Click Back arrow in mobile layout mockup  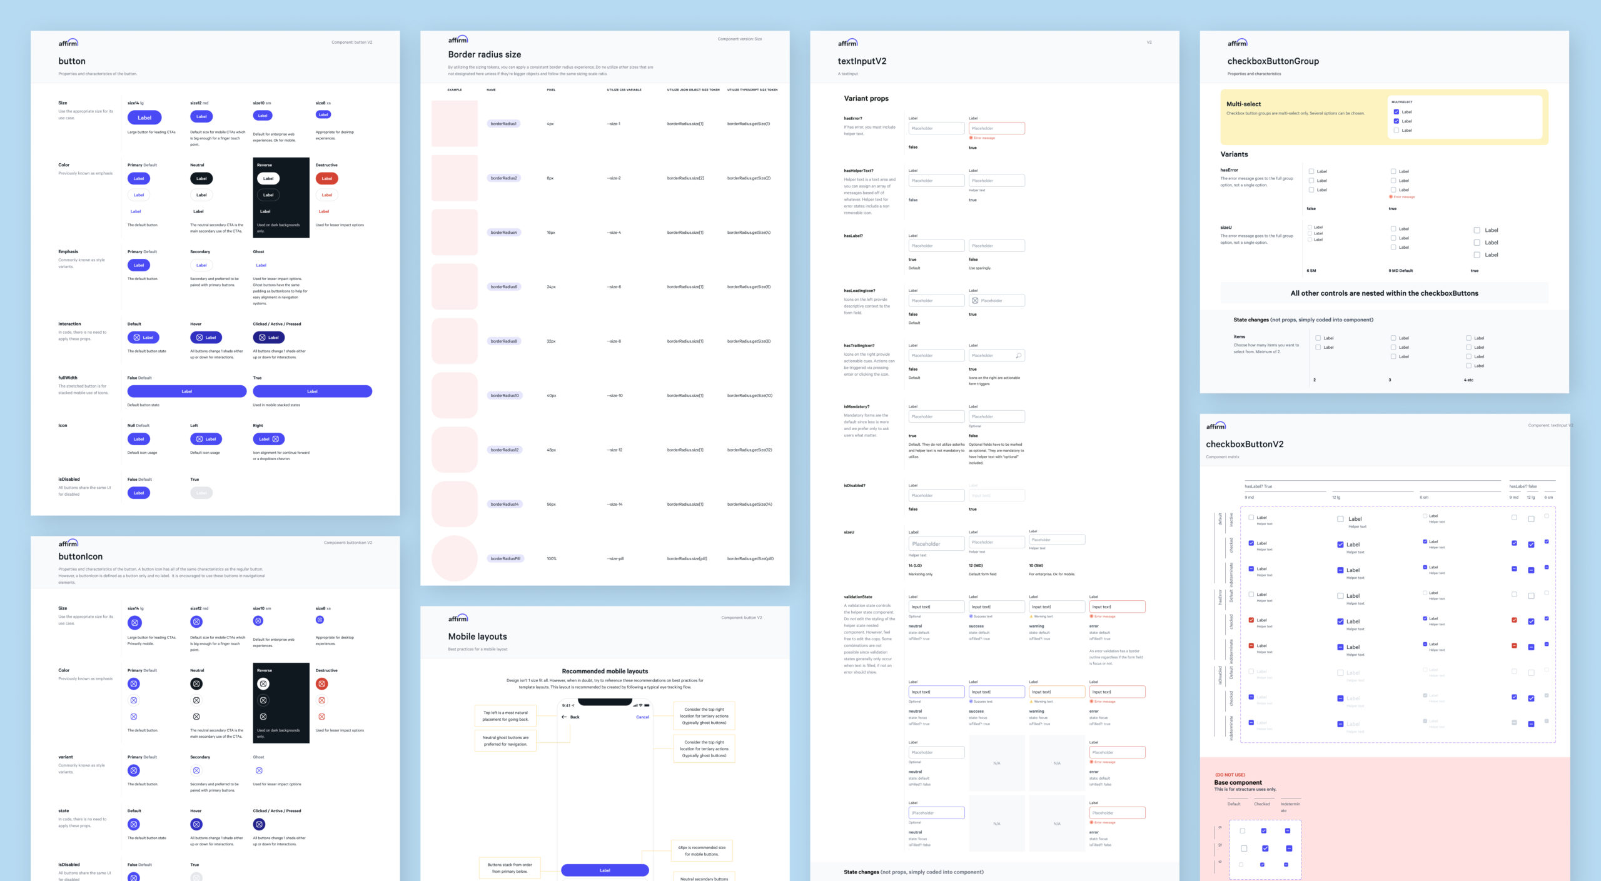[x=564, y=717]
